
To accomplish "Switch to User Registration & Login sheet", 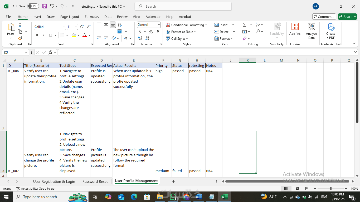I will (54, 181).
